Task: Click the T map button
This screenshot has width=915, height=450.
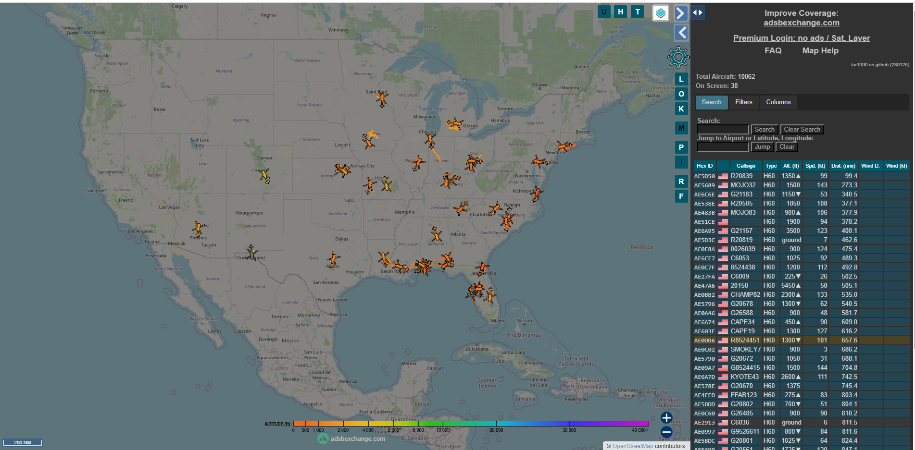Action: click(638, 12)
